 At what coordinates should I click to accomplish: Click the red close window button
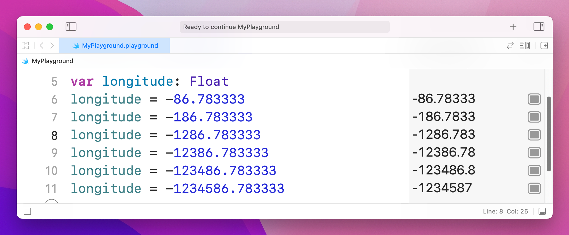pos(27,27)
